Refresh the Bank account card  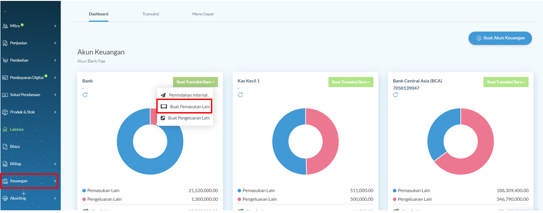click(x=85, y=95)
